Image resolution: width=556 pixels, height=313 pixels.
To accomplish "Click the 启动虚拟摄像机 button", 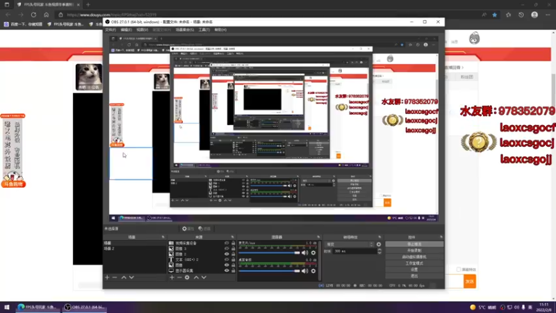I will coord(414,257).
